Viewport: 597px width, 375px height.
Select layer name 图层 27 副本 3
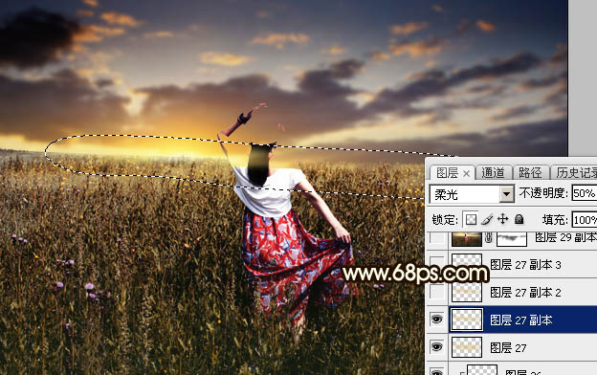coord(525,265)
